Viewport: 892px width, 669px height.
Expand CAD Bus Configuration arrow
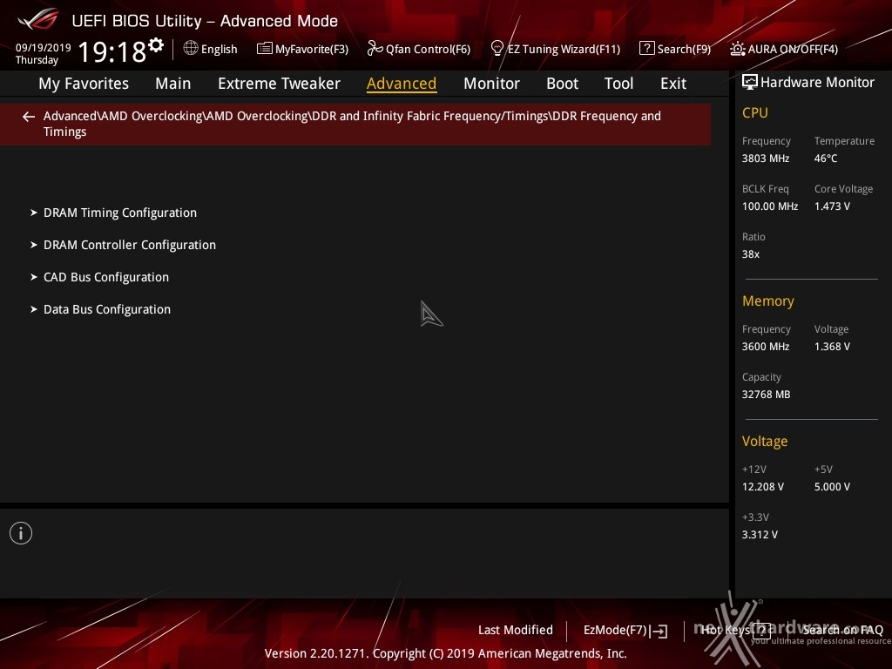pyautogui.click(x=34, y=278)
